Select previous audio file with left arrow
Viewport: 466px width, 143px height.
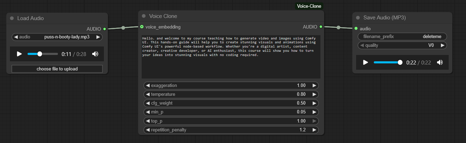tap(16, 37)
